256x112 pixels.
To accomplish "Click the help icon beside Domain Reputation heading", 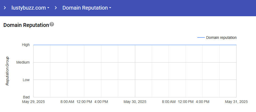I will coord(52,24).
